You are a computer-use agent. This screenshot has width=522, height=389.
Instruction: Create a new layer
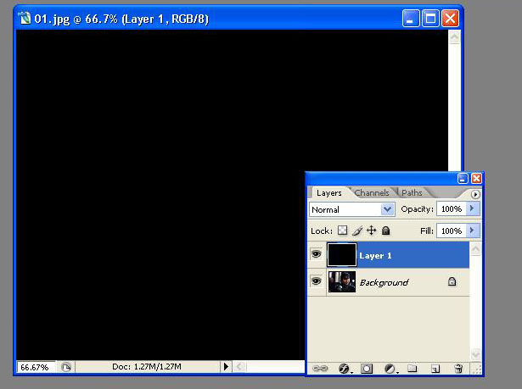[435, 369]
